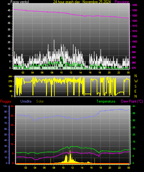Click the 20 wind speed axis value
Screen dimensions: 144x172
(9, 42)
